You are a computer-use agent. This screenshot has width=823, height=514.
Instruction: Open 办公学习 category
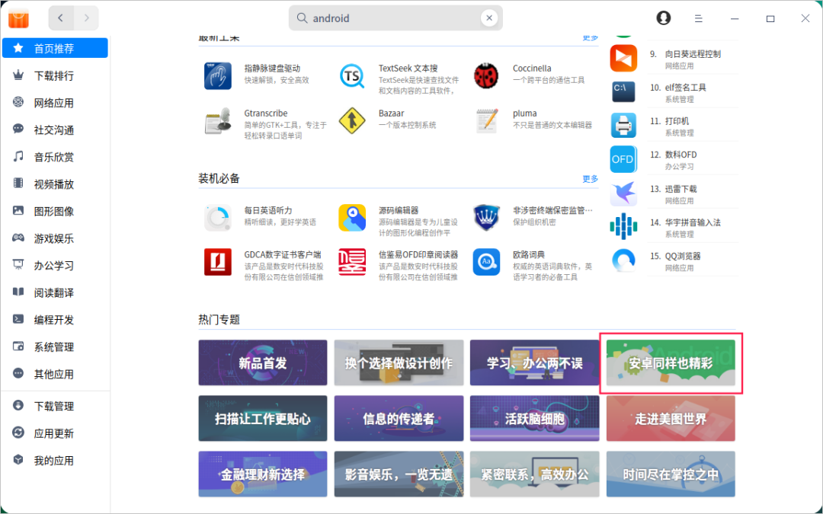55,266
